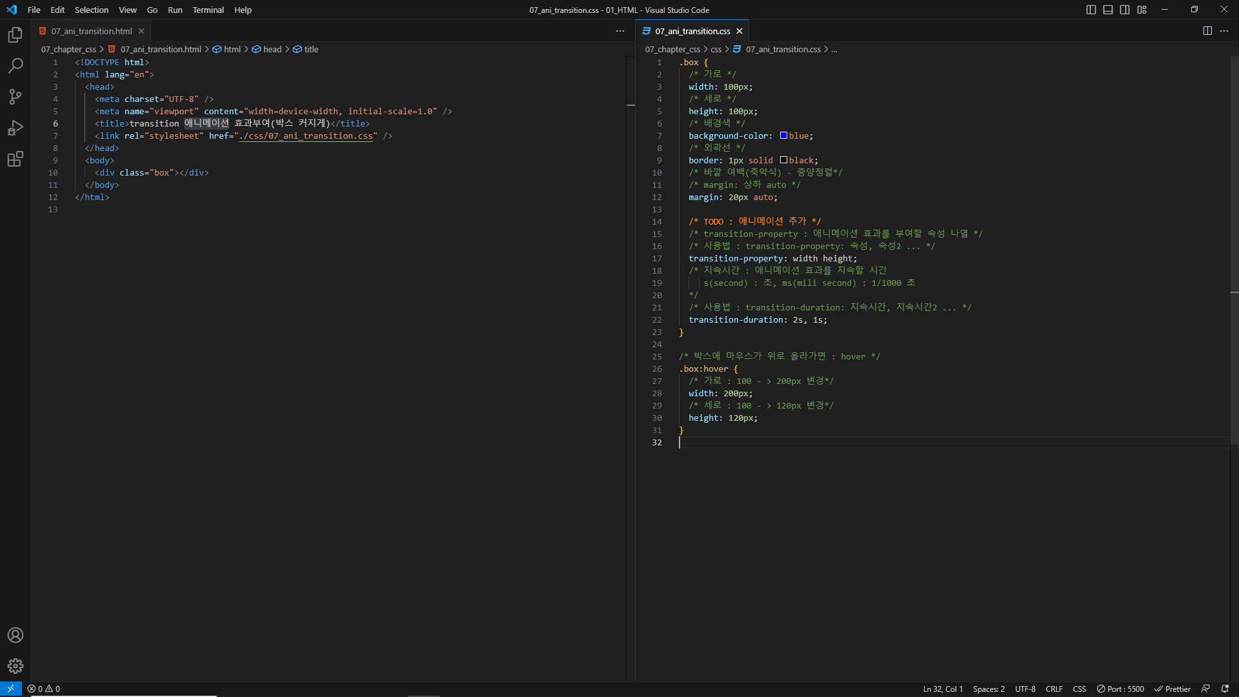This screenshot has height=697, width=1239.
Task: Open the left editor group's more actions menu
Action: (x=620, y=31)
